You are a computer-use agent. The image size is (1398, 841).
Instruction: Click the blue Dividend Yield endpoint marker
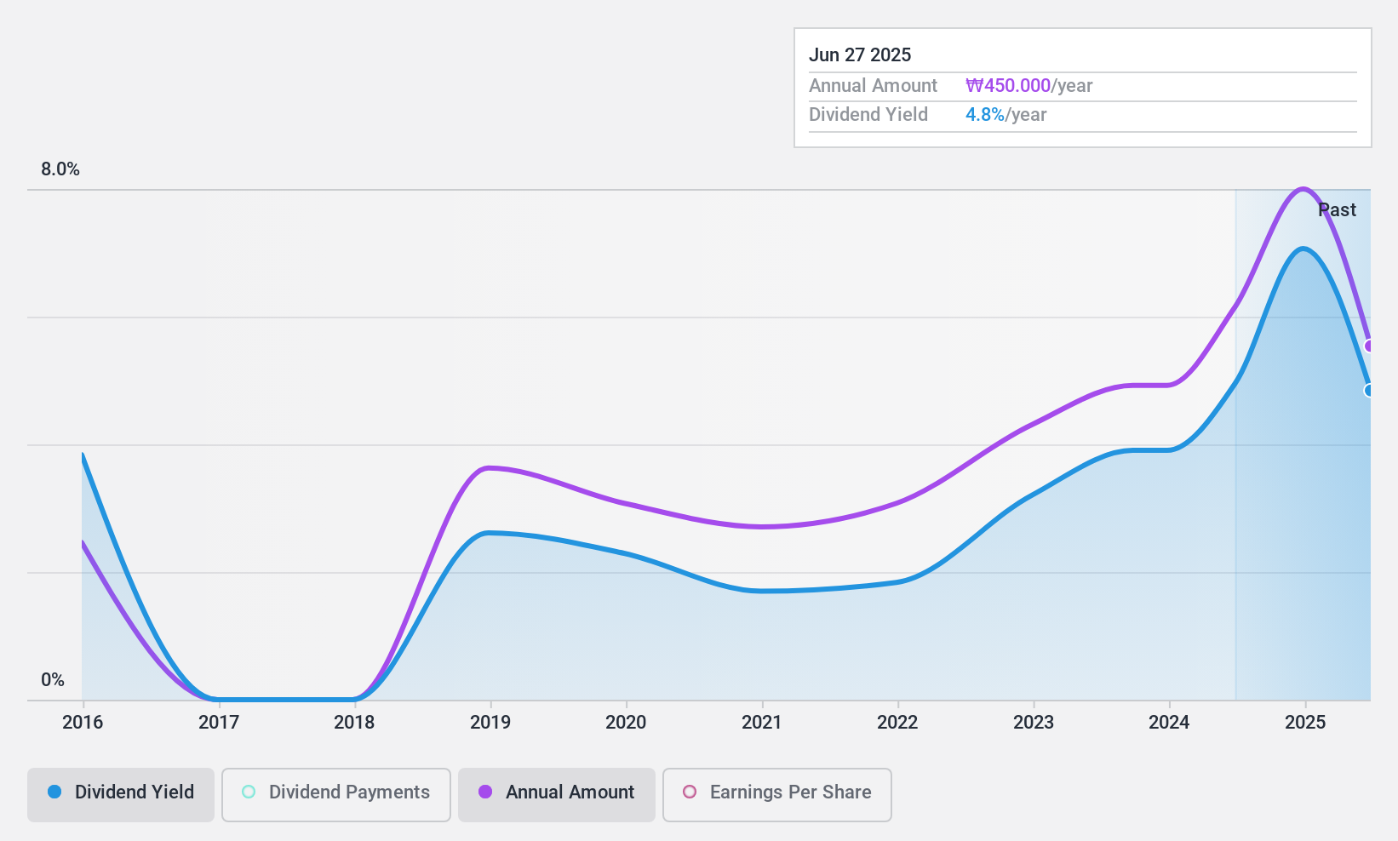pos(1369,391)
